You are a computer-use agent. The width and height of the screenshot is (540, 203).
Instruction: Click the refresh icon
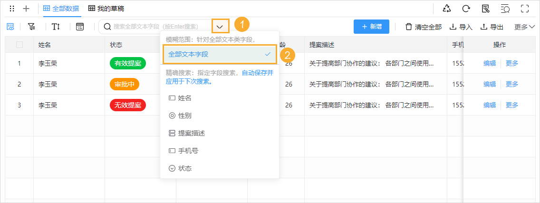click(x=466, y=9)
